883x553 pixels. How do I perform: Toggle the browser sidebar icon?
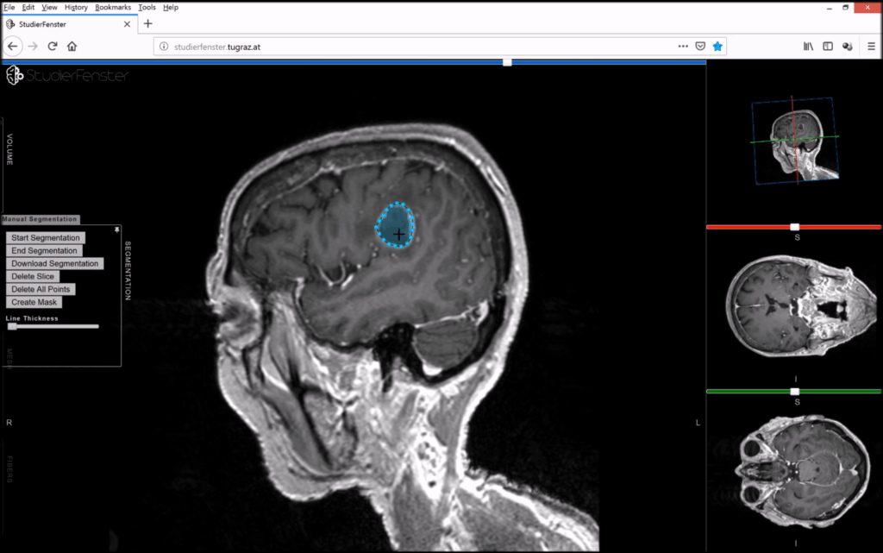pos(828,47)
